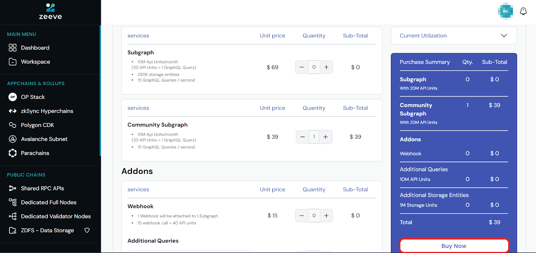Click the Subgraph quantity field
Viewport: 536px width, 253px height.
coord(314,67)
